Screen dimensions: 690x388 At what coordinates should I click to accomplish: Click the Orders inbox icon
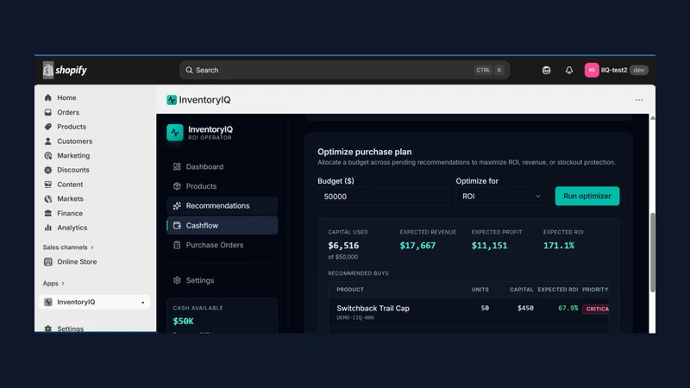(48, 112)
